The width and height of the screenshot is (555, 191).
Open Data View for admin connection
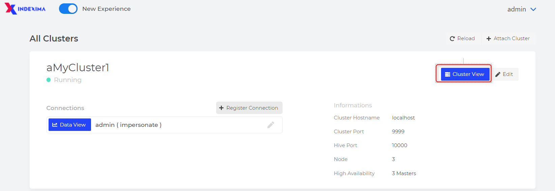click(x=69, y=125)
